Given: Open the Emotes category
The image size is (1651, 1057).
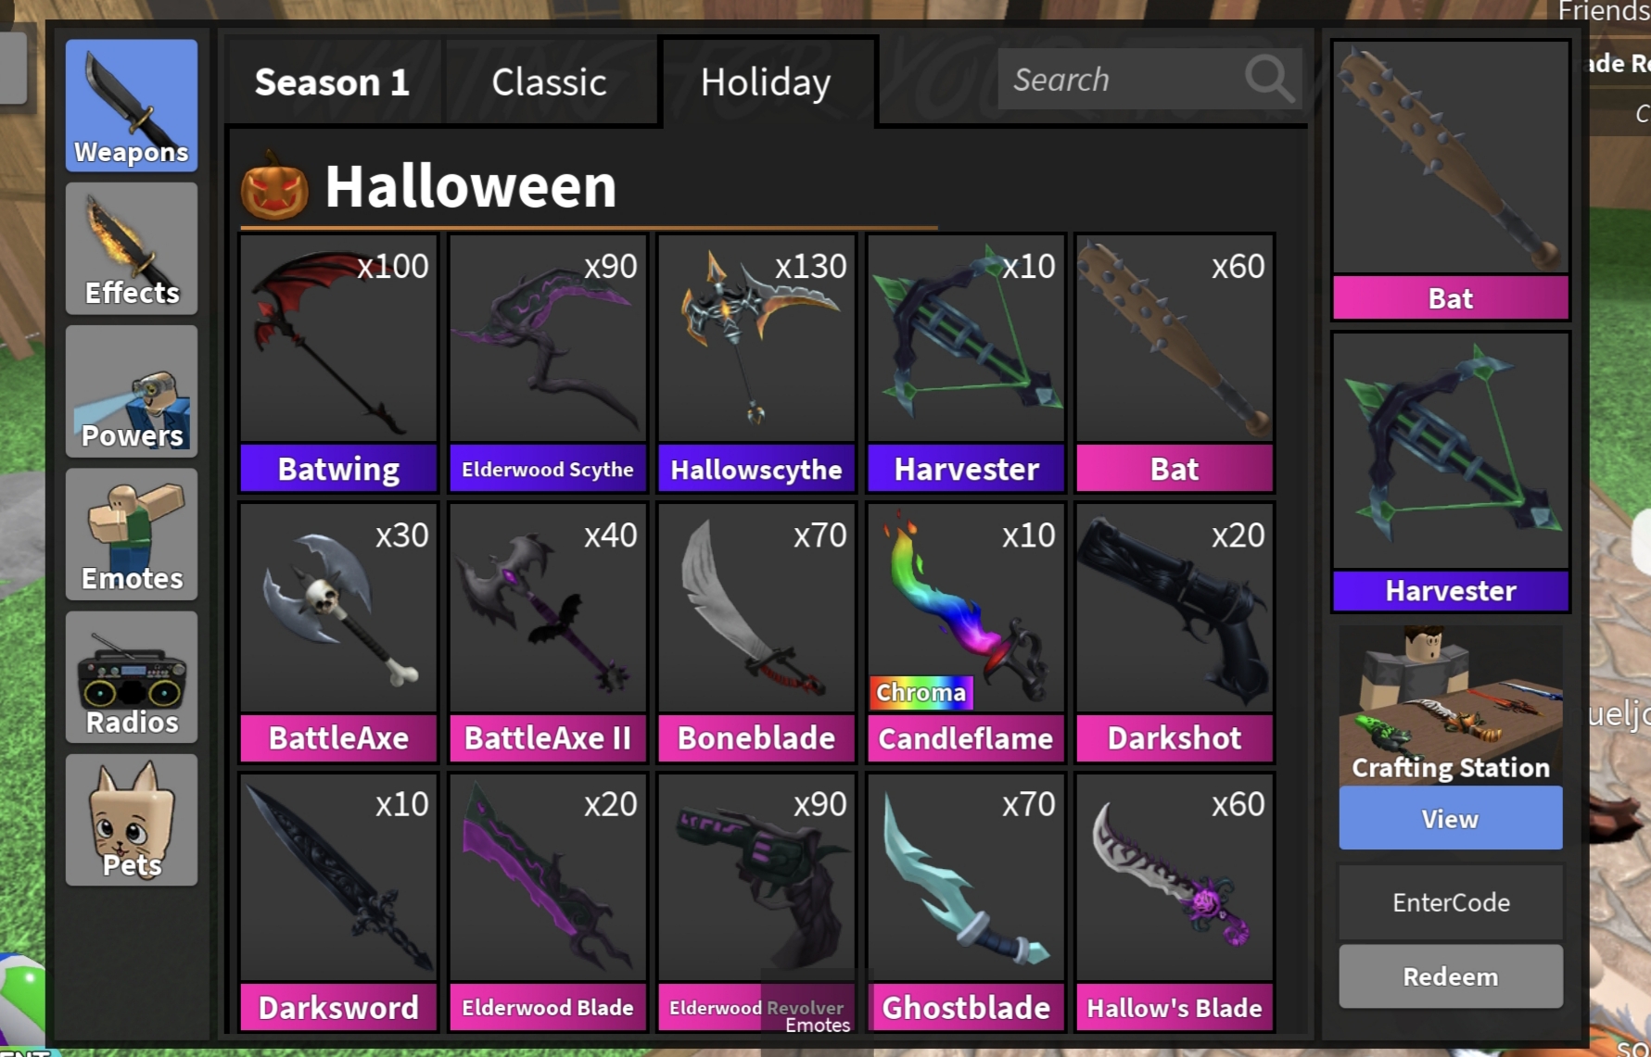Looking at the screenshot, I should 132,534.
